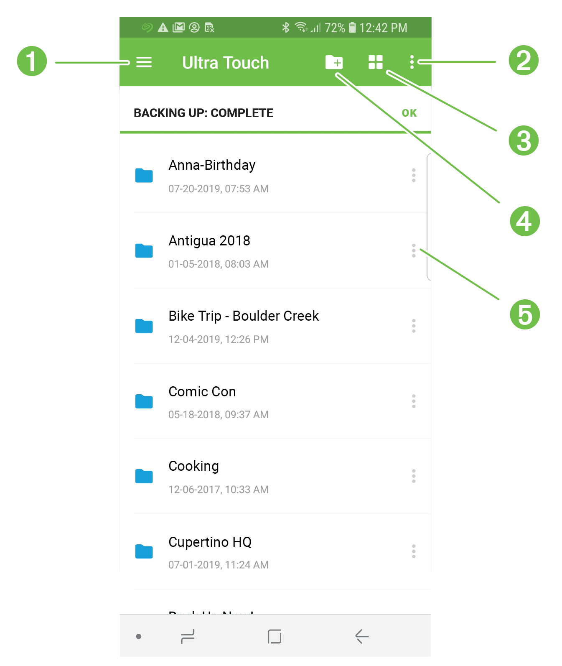Open options for Antigua 2018 folder

[414, 250]
